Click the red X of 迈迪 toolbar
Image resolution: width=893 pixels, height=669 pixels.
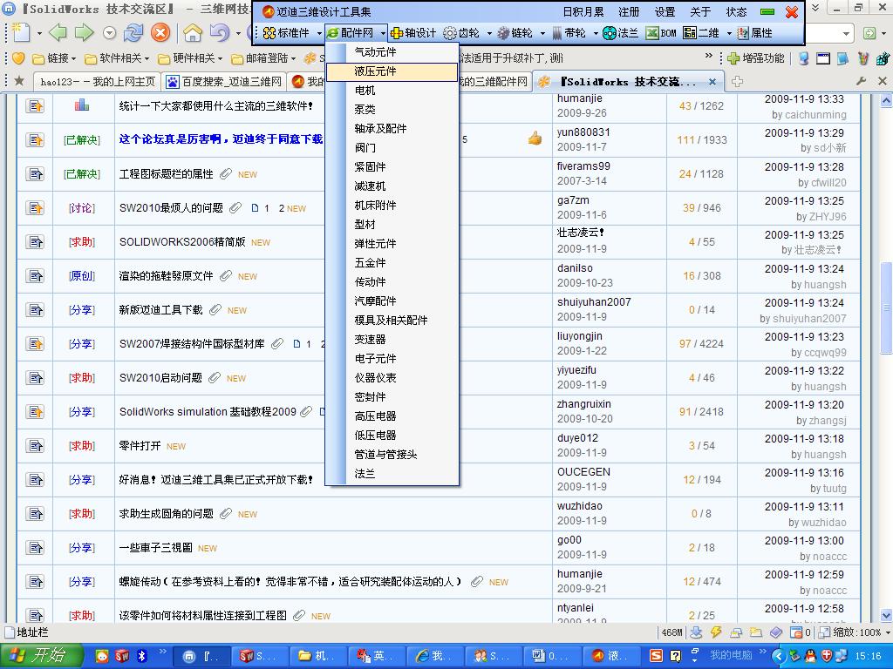(791, 11)
